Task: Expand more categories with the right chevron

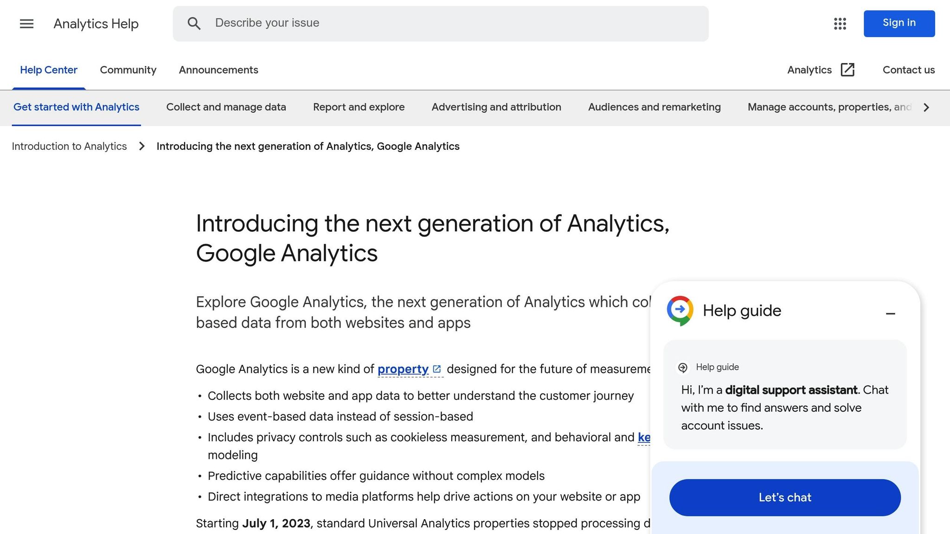Action: pos(926,107)
